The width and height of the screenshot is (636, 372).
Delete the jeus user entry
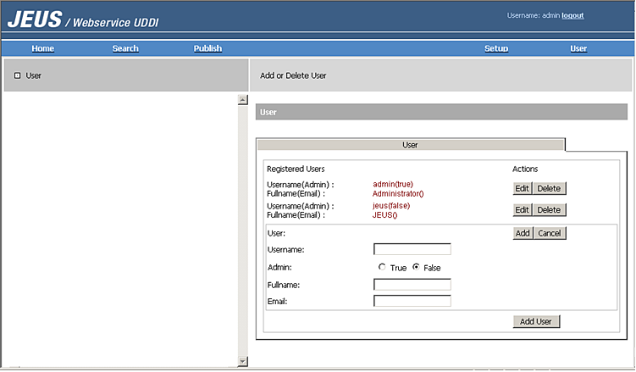(549, 209)
